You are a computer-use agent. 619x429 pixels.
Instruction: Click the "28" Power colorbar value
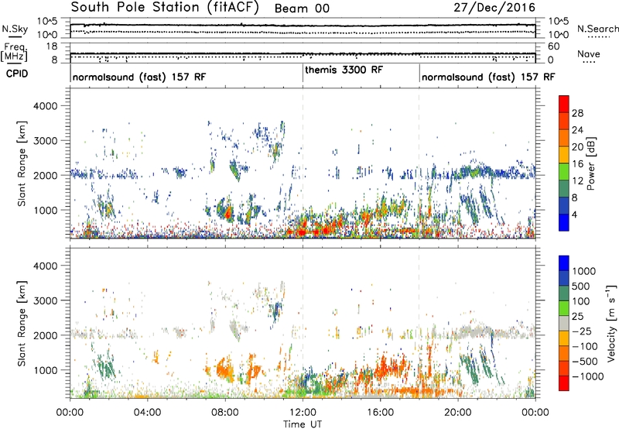tap(577, 113)
